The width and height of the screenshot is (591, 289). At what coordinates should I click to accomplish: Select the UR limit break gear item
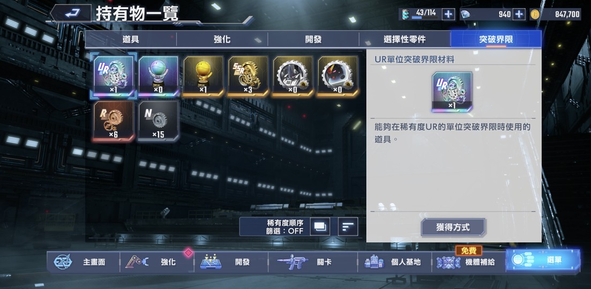pos(113,77)
